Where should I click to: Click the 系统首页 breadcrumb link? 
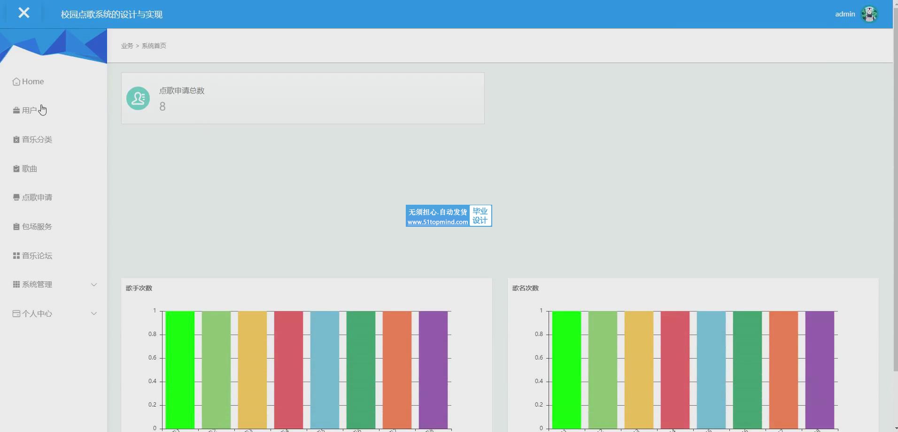tap(154, 46)
